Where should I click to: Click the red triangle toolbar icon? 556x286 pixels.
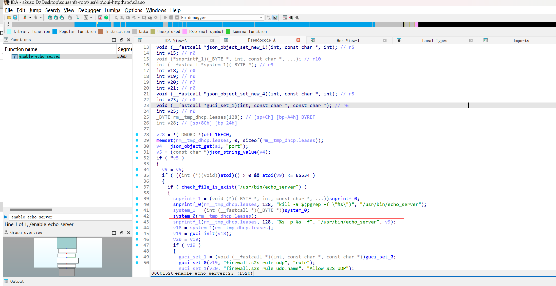point(100,17)
